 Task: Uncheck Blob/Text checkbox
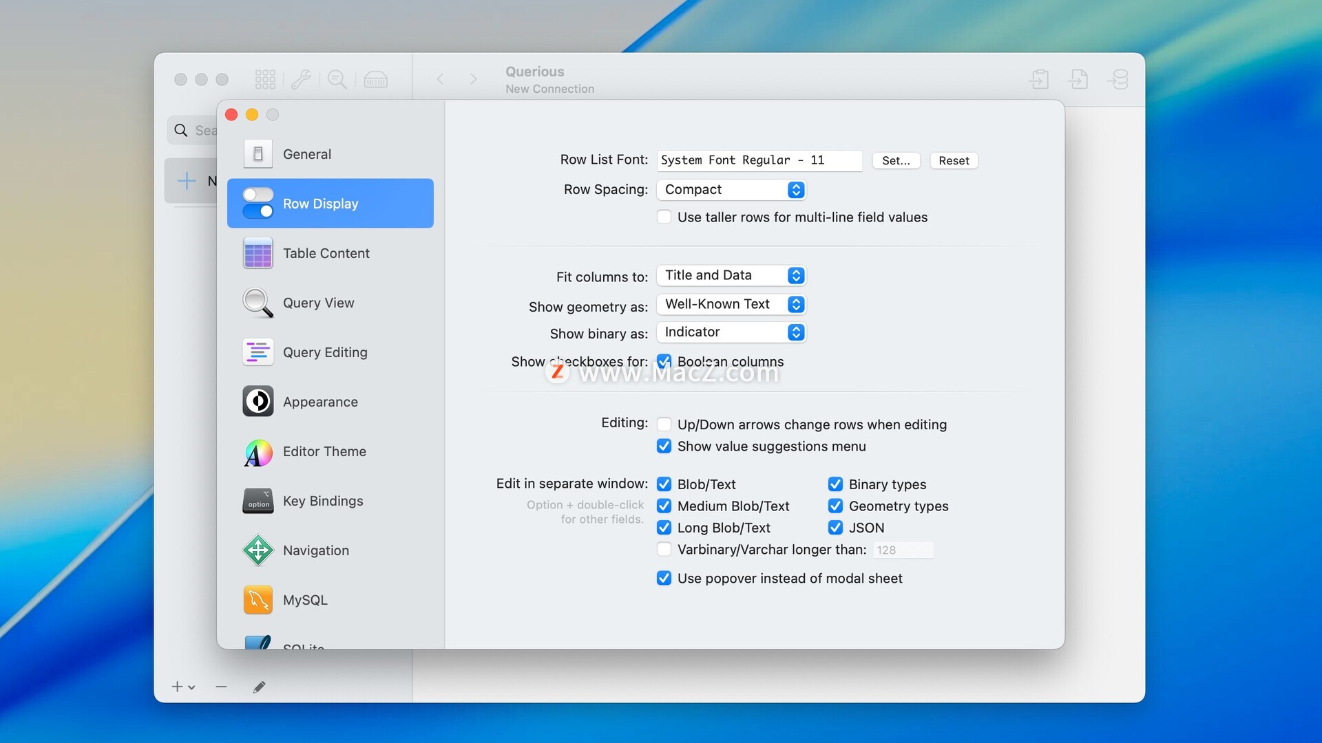[x=664, y=484]
